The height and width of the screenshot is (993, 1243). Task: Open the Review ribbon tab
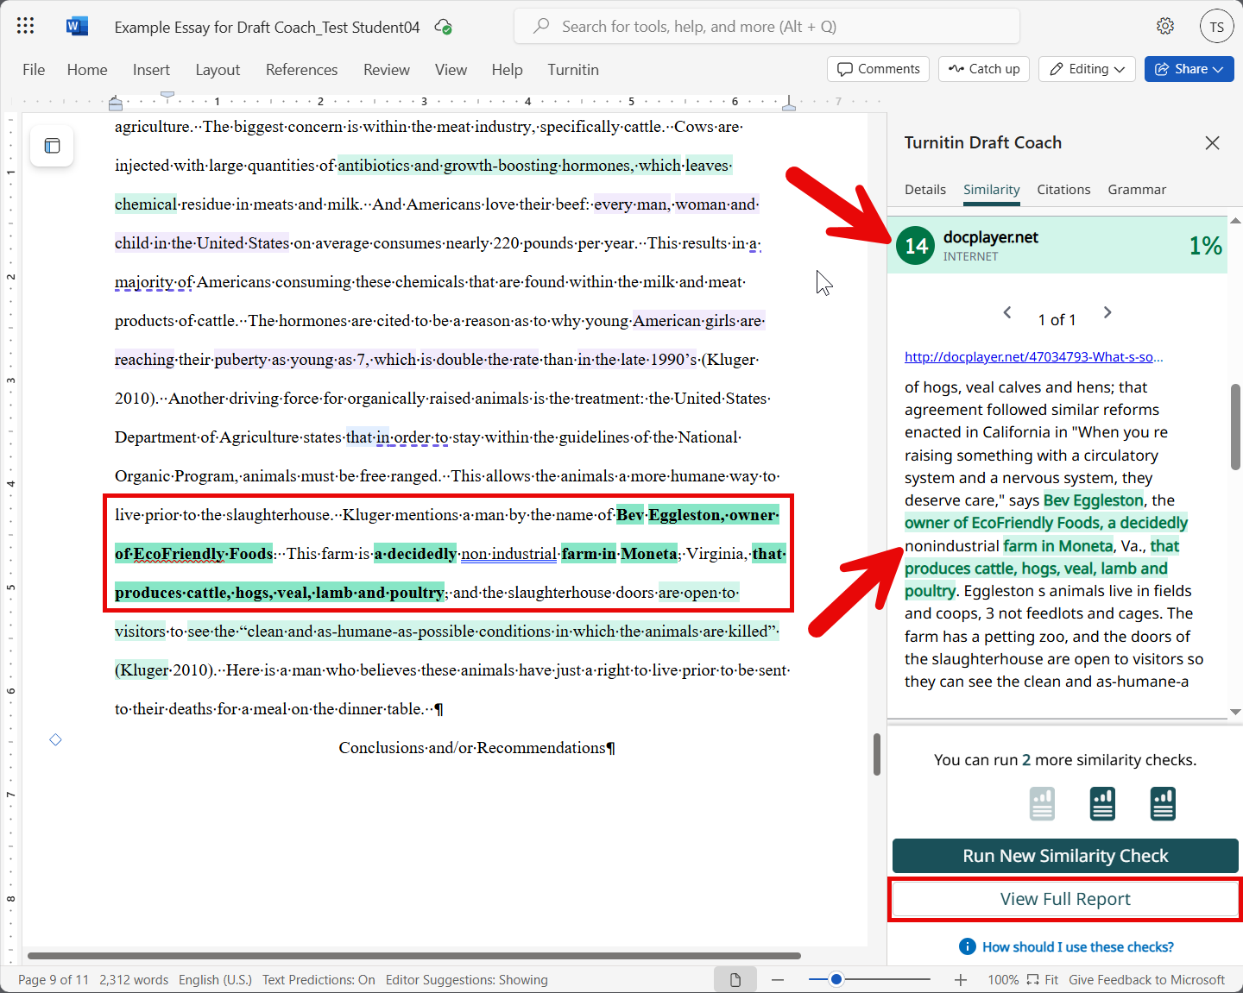pyautogui.click(x=386, y=70)
